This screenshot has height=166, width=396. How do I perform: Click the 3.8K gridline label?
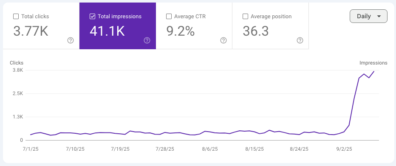[18, 70]
